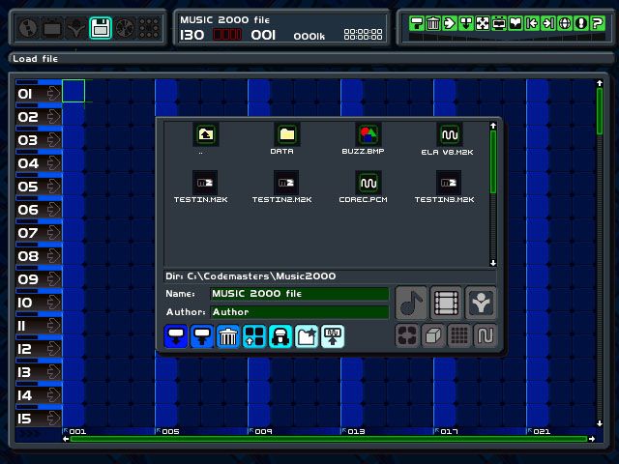Image resolution: width=619 pixels, height=464 pixels.
Task: Click the globe icon in top-left toolbar
Action: pos(28,28)
